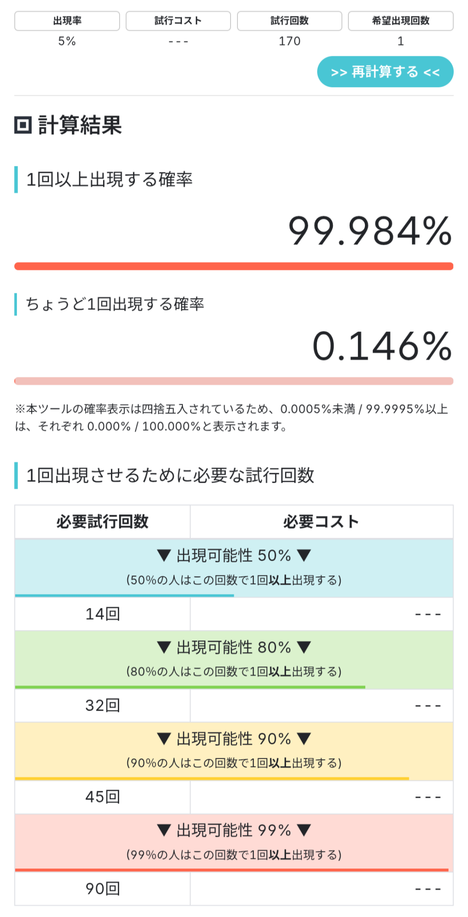The image size is (468, 917).
Task: Select the 出現率 field showing 5%
Action: click(x=67, y=41)
